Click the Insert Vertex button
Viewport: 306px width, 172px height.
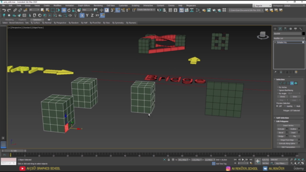click(x=288, y=125)
